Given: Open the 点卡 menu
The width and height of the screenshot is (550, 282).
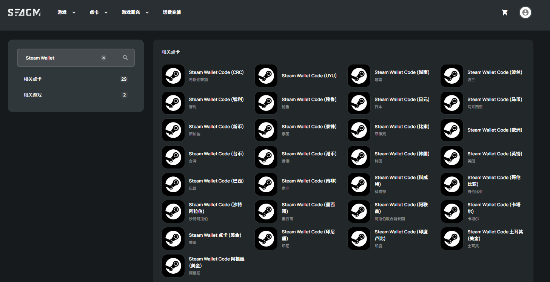Looking at the screenshot, I should point(94,12).
